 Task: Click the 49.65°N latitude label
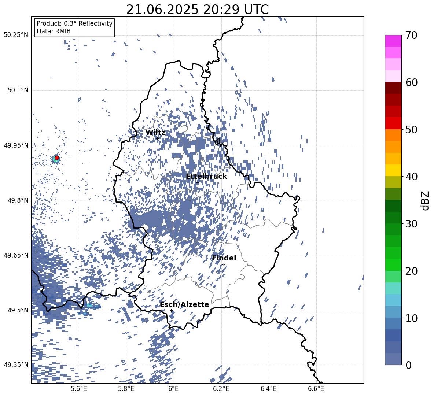(x=16, y=255)
